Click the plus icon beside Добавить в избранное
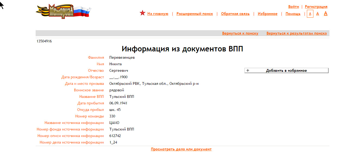364x152 pixels. tap(248, 70)
